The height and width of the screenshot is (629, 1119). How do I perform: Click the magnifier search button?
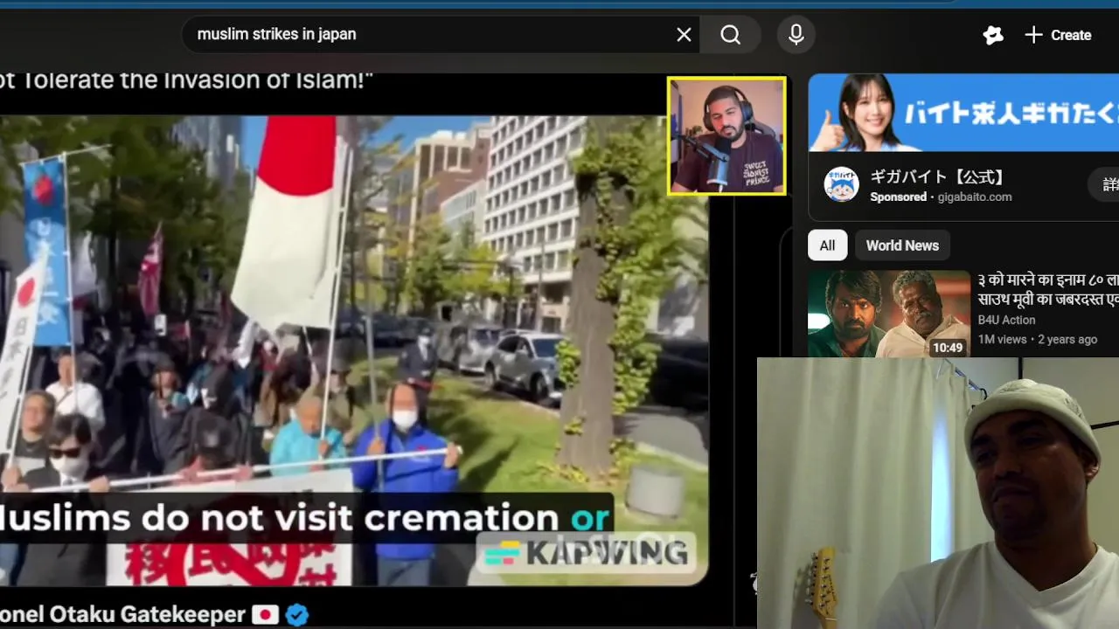tap(731, 35)
